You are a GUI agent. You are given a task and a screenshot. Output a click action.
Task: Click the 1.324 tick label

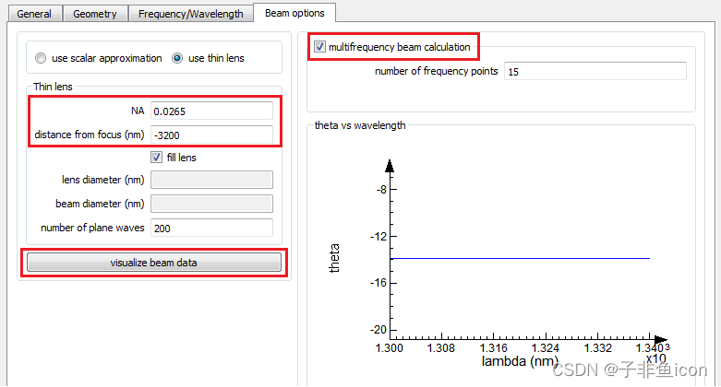pyautogui.click(x=546, y=348)
